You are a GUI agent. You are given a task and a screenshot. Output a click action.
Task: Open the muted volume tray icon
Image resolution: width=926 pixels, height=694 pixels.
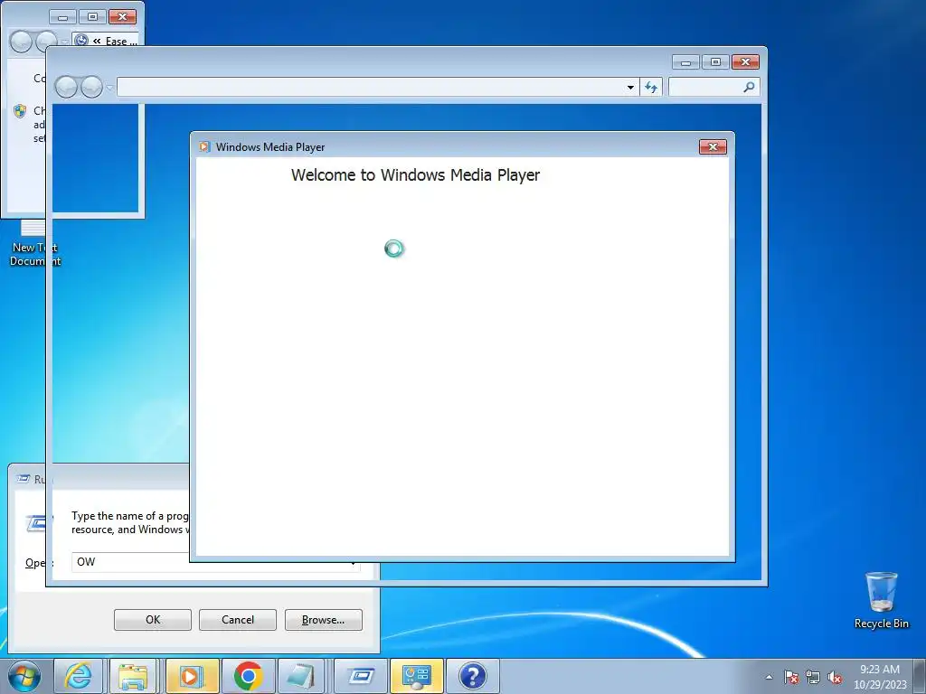(x=835, y=677)
